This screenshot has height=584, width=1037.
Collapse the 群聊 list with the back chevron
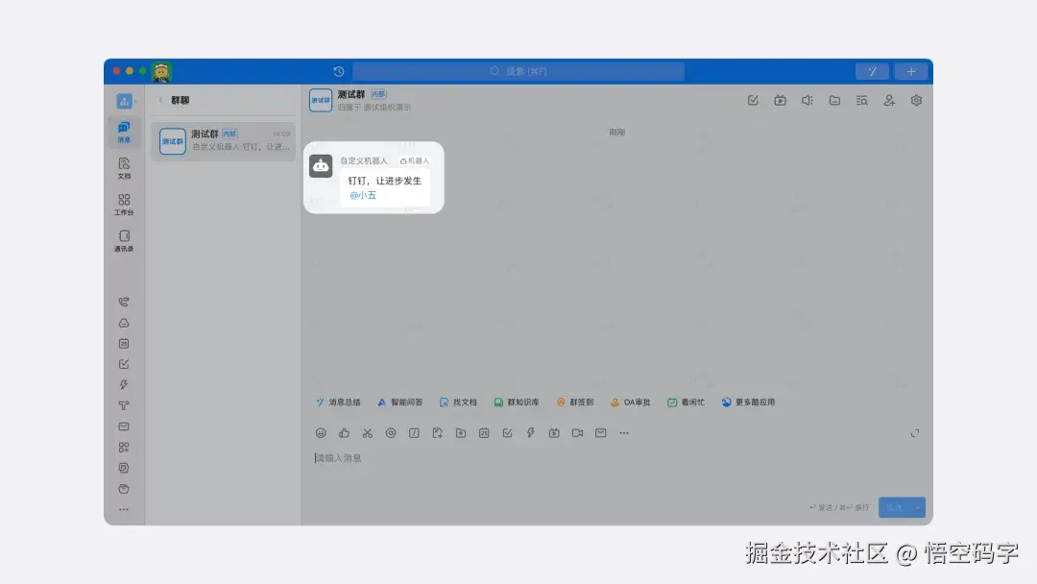click(x=159, y=100)
